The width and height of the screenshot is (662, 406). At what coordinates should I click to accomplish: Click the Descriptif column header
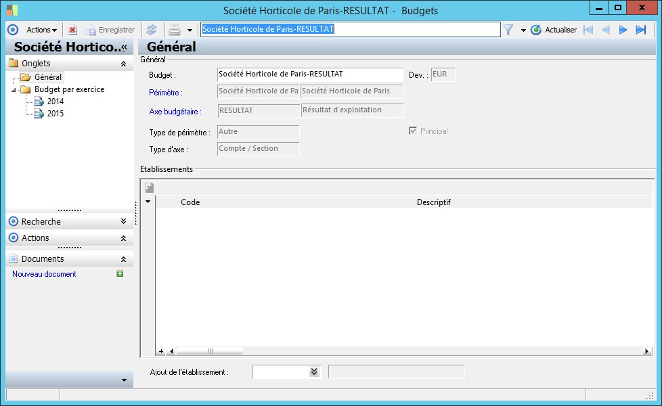point(434,202)
